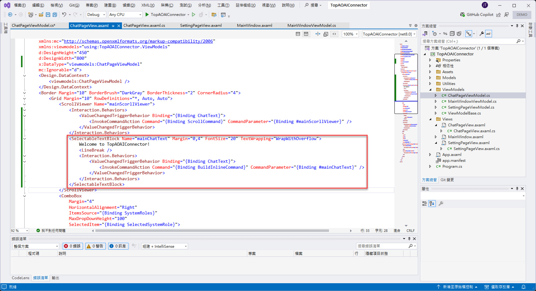Click the notification bell in the status bar
Viewport: 536px width, 291px height.
click(524, 287)
